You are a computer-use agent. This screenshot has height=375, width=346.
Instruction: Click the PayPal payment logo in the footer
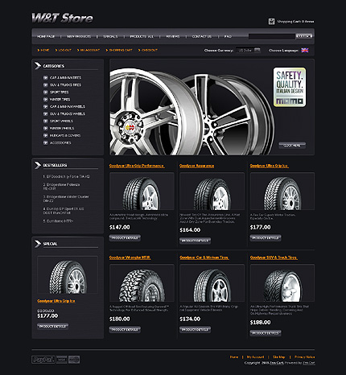pos(43,360)
